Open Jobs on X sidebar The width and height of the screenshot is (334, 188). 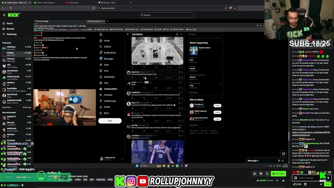104,83
